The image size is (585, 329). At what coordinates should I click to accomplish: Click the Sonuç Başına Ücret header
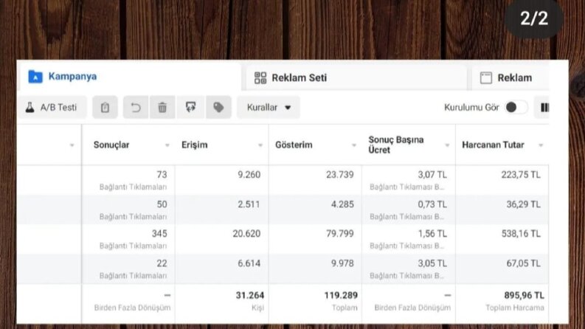point(396,145)
